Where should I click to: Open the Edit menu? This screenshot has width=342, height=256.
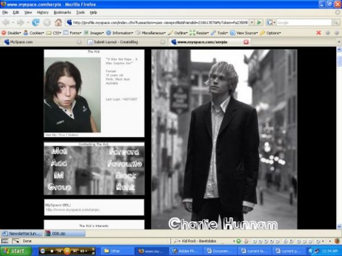point(16,12)
